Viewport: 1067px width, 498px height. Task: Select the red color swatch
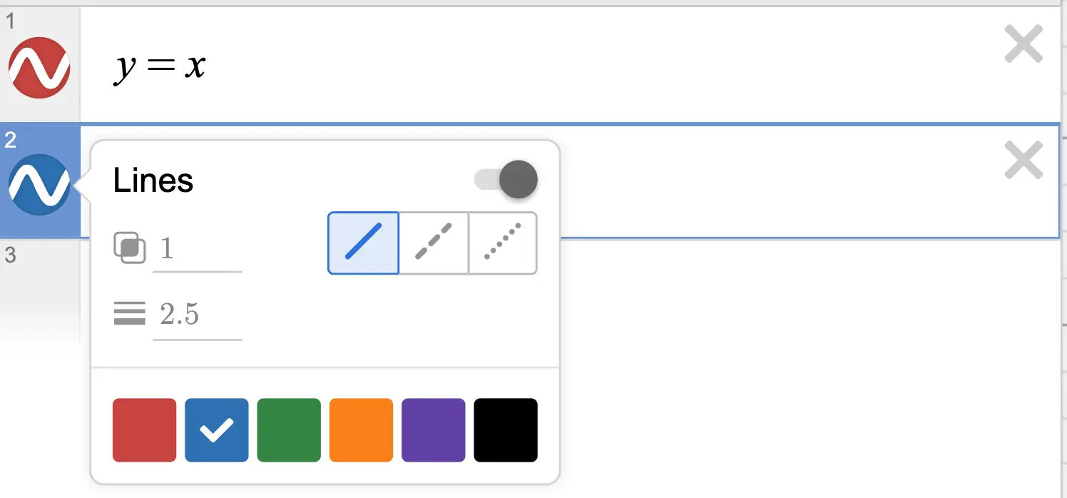(144, 430)
